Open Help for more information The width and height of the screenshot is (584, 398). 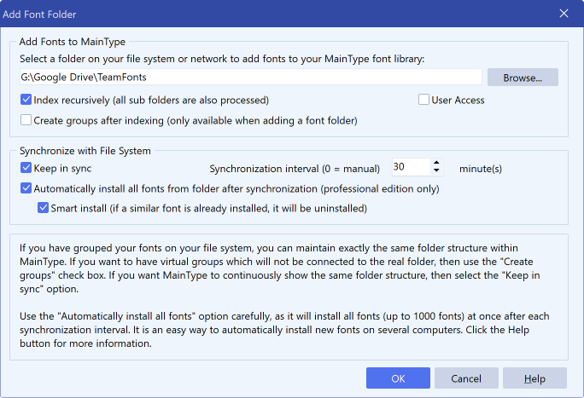point(534,378)
